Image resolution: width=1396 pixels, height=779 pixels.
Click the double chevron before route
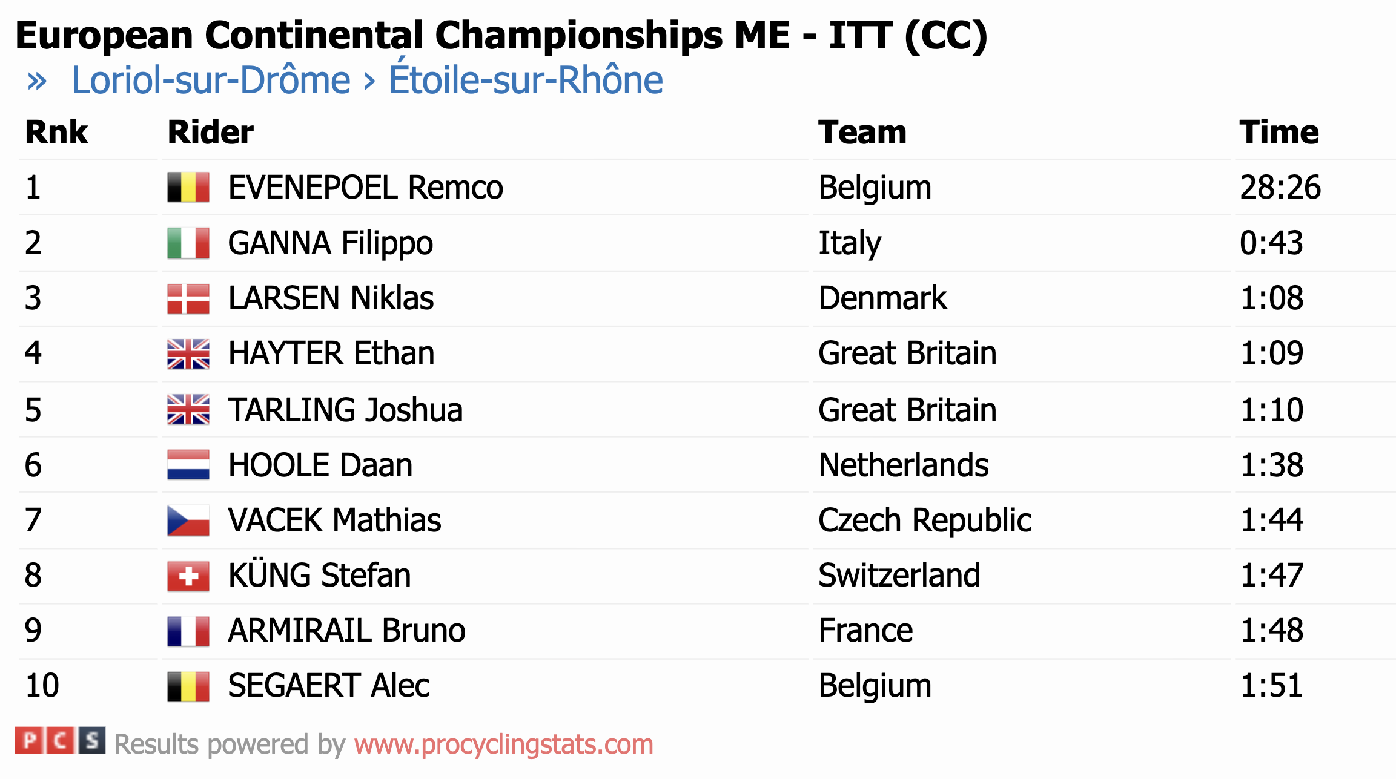37,81
